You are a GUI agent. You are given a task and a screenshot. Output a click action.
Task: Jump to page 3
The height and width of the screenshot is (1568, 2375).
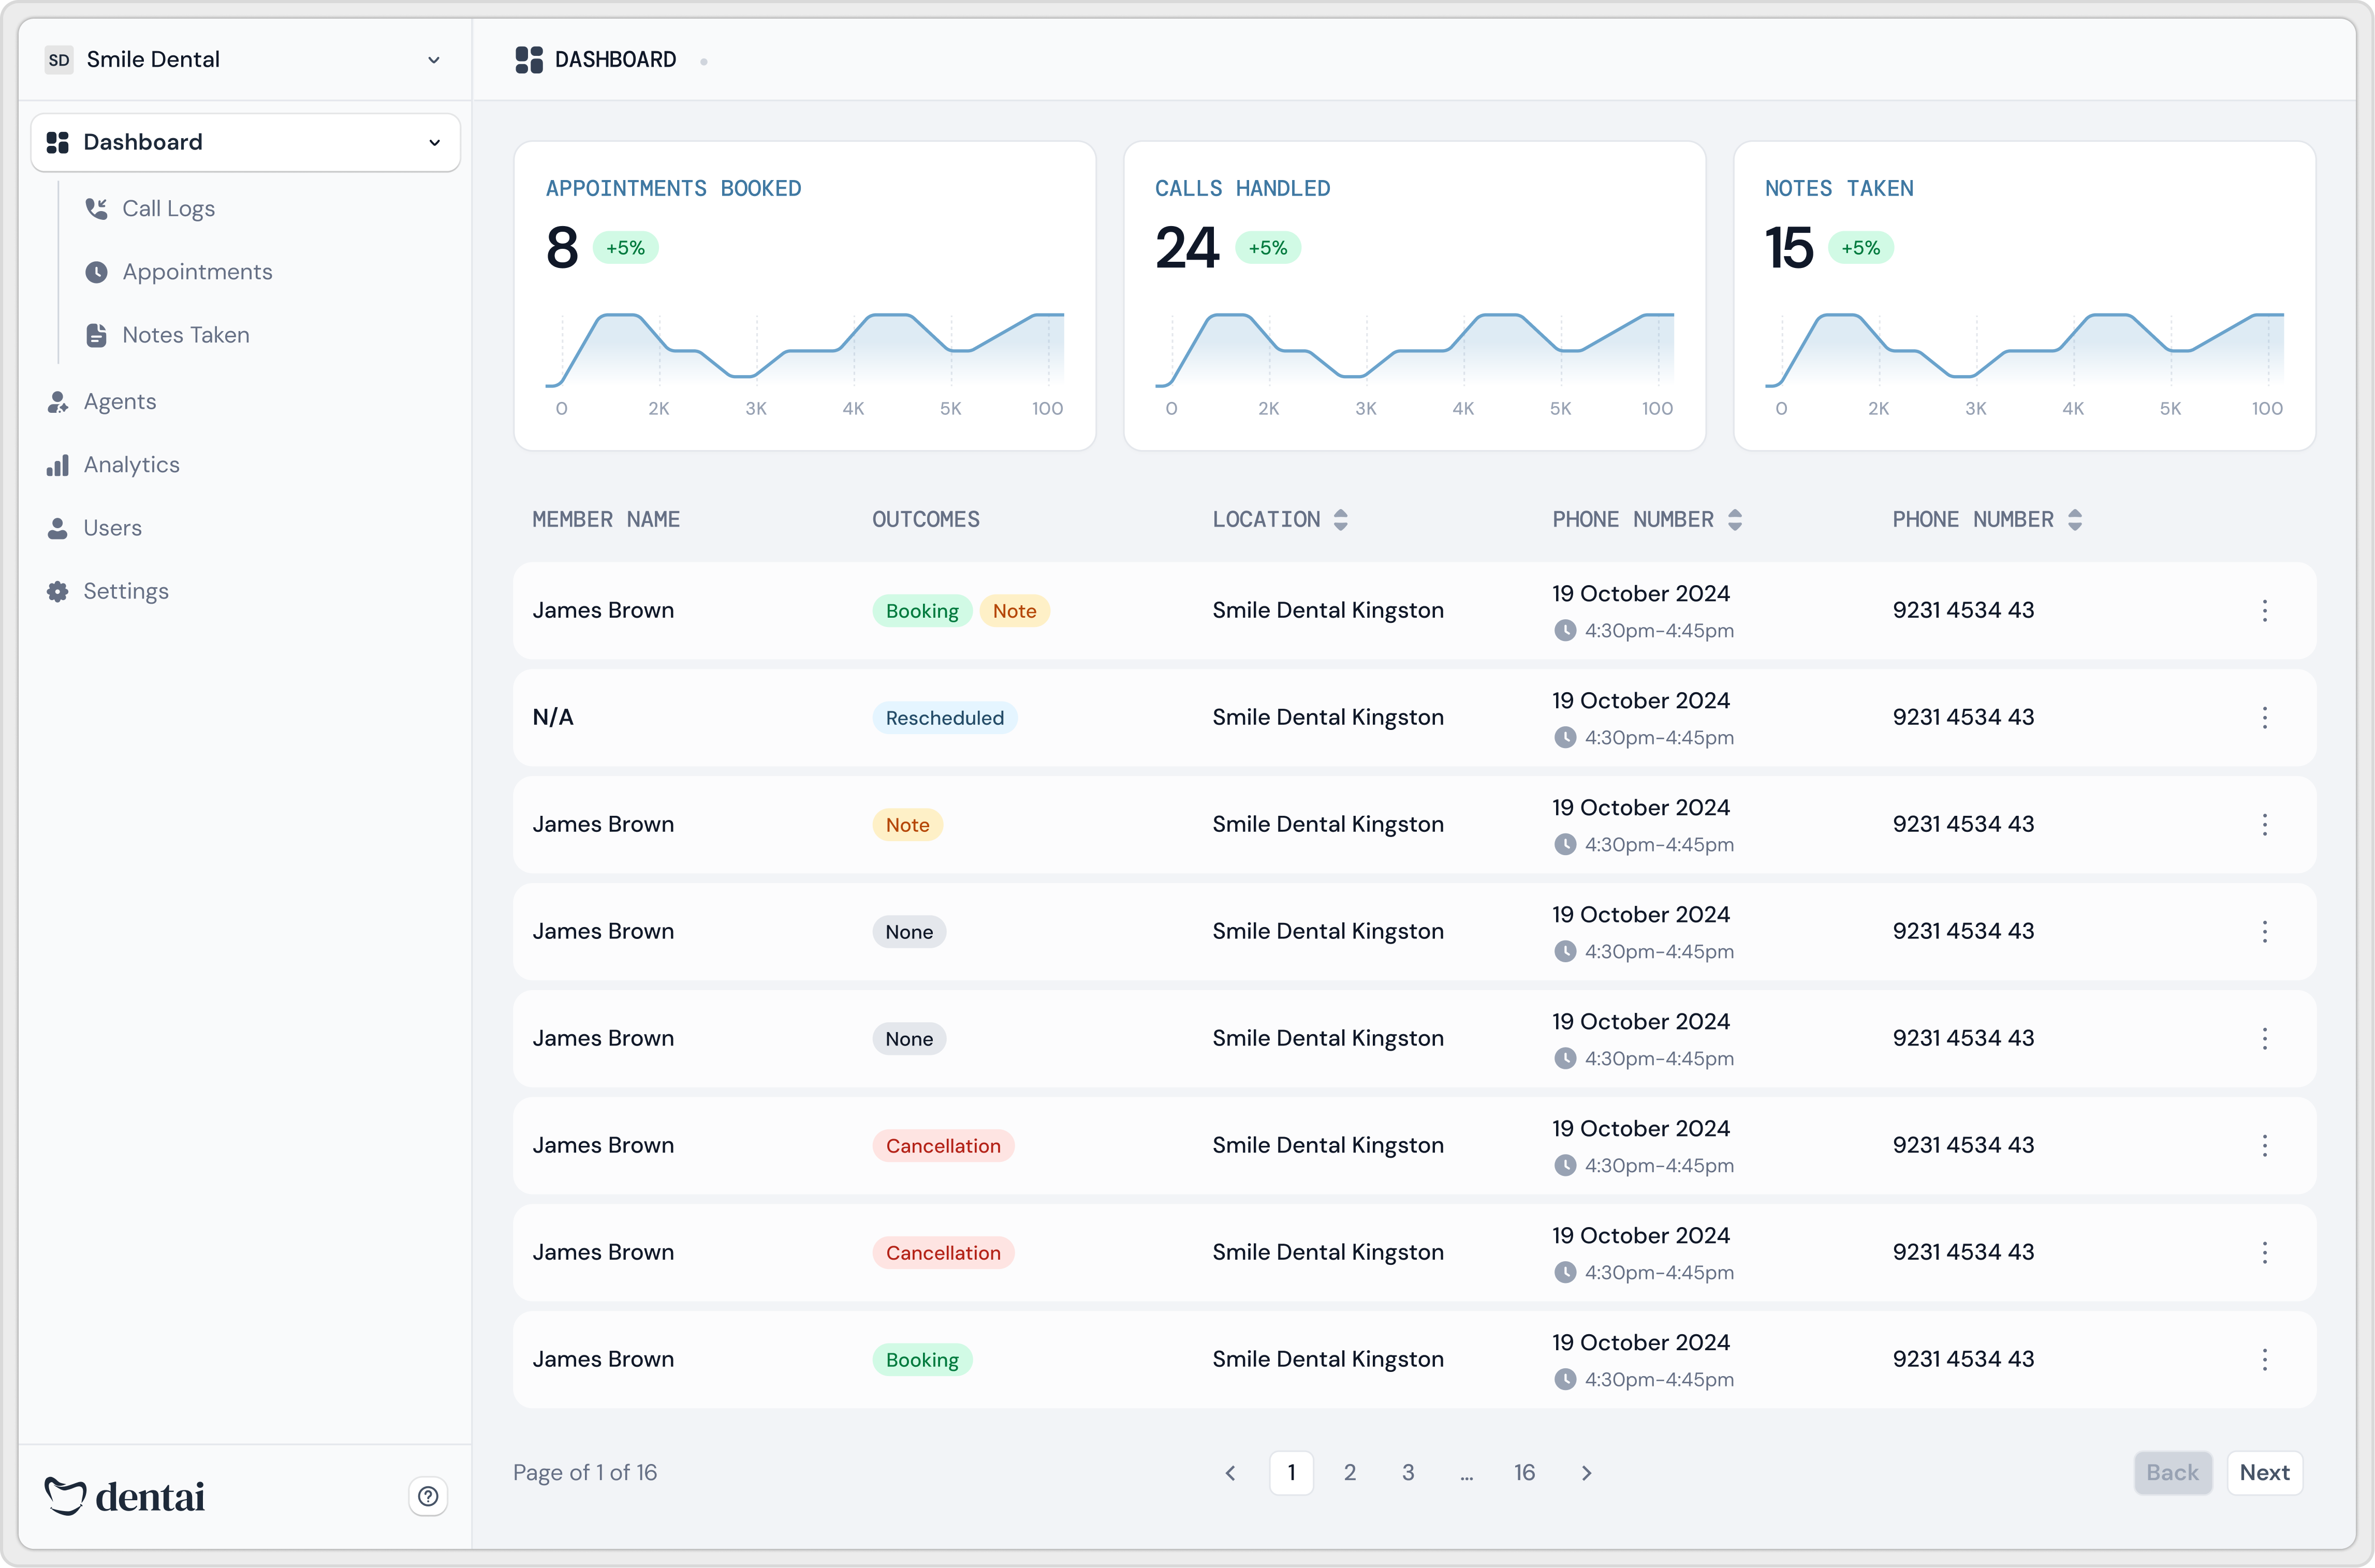coord(1408,1473)
